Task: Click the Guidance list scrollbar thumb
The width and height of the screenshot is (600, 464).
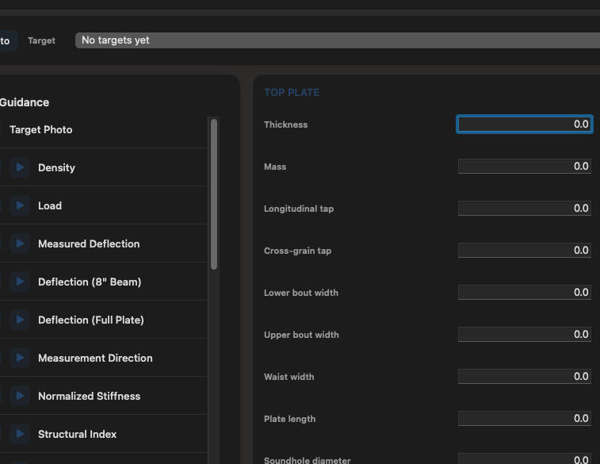Action: [x=214, y=194]
